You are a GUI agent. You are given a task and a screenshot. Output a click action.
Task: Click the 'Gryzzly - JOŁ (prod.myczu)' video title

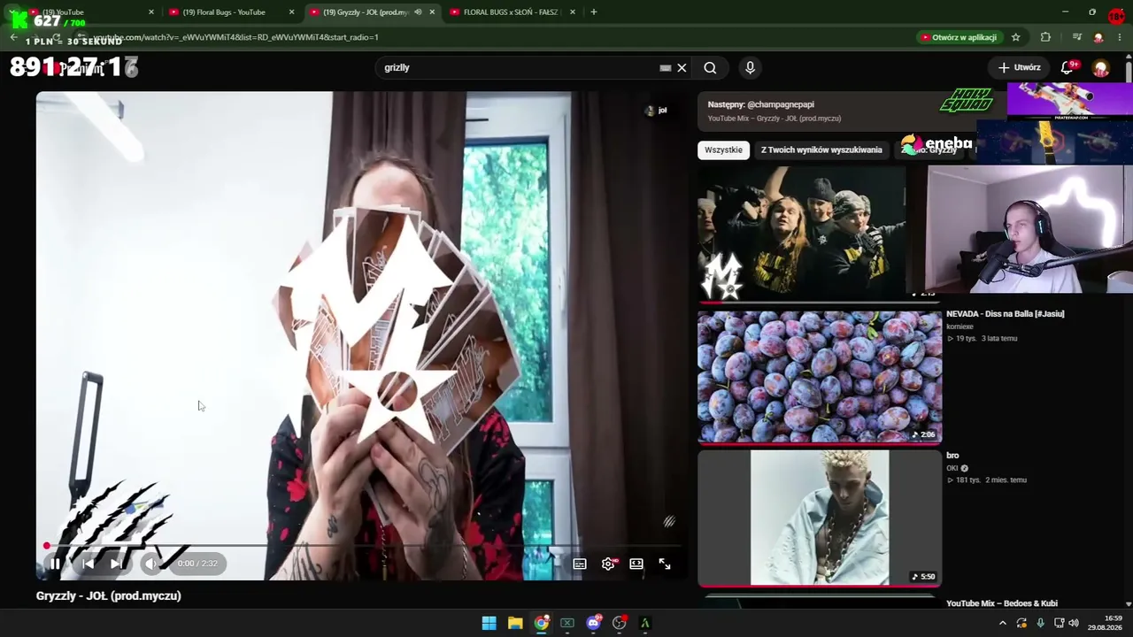[109, 596]
